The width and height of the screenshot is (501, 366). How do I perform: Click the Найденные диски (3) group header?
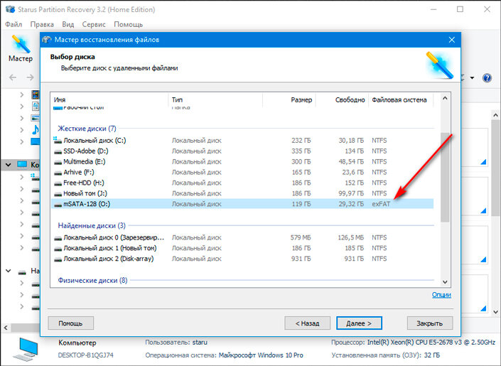[x=92, y=226]
